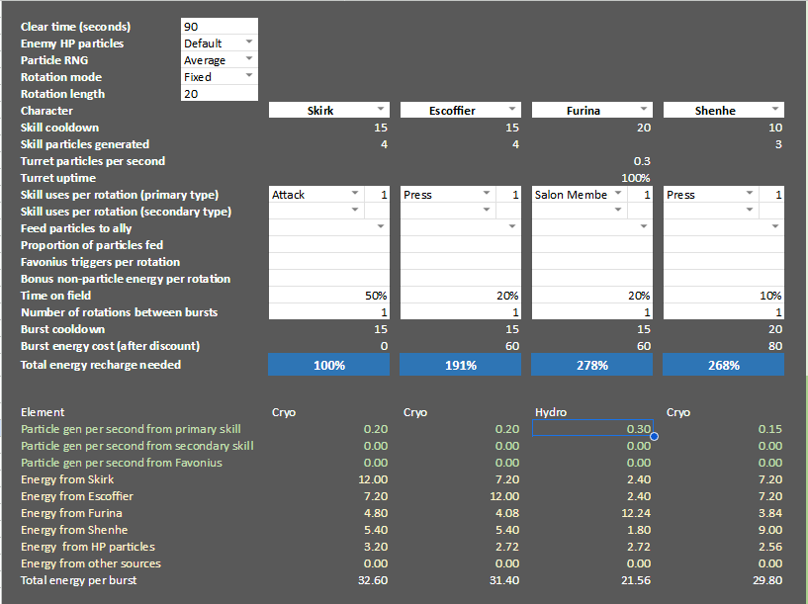This screenshot has width=808, height=604.
Task: Select the Rotation length field showing 20
Action: click(x=220, y=94)
